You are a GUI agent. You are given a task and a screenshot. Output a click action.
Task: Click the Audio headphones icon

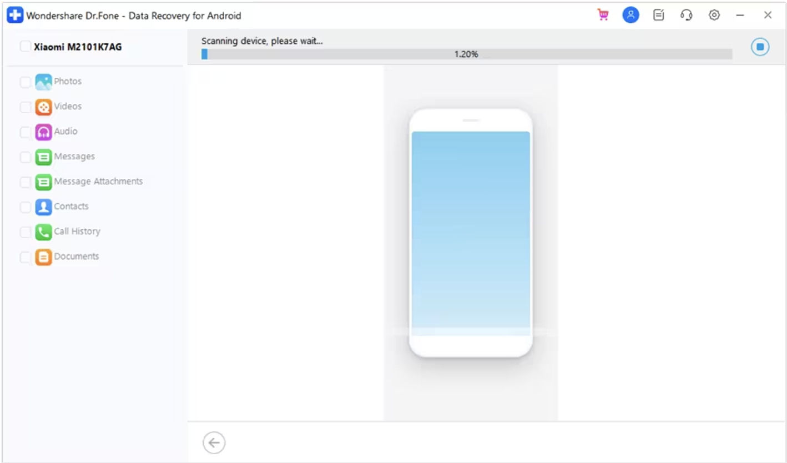coord(43,132)
